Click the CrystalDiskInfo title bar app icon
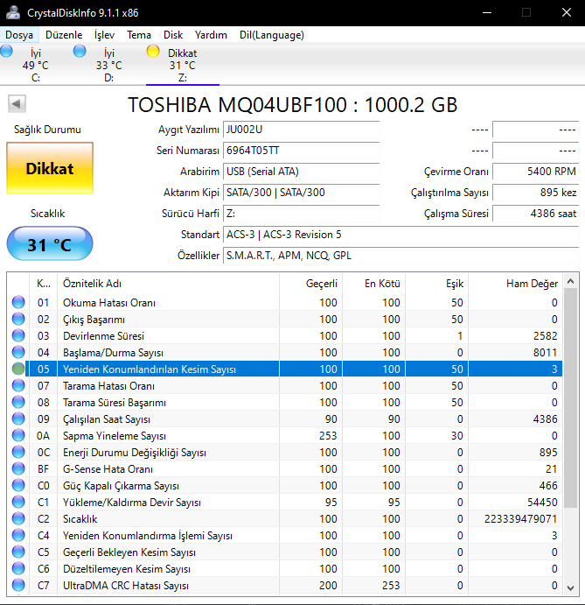 coord(13,13)
